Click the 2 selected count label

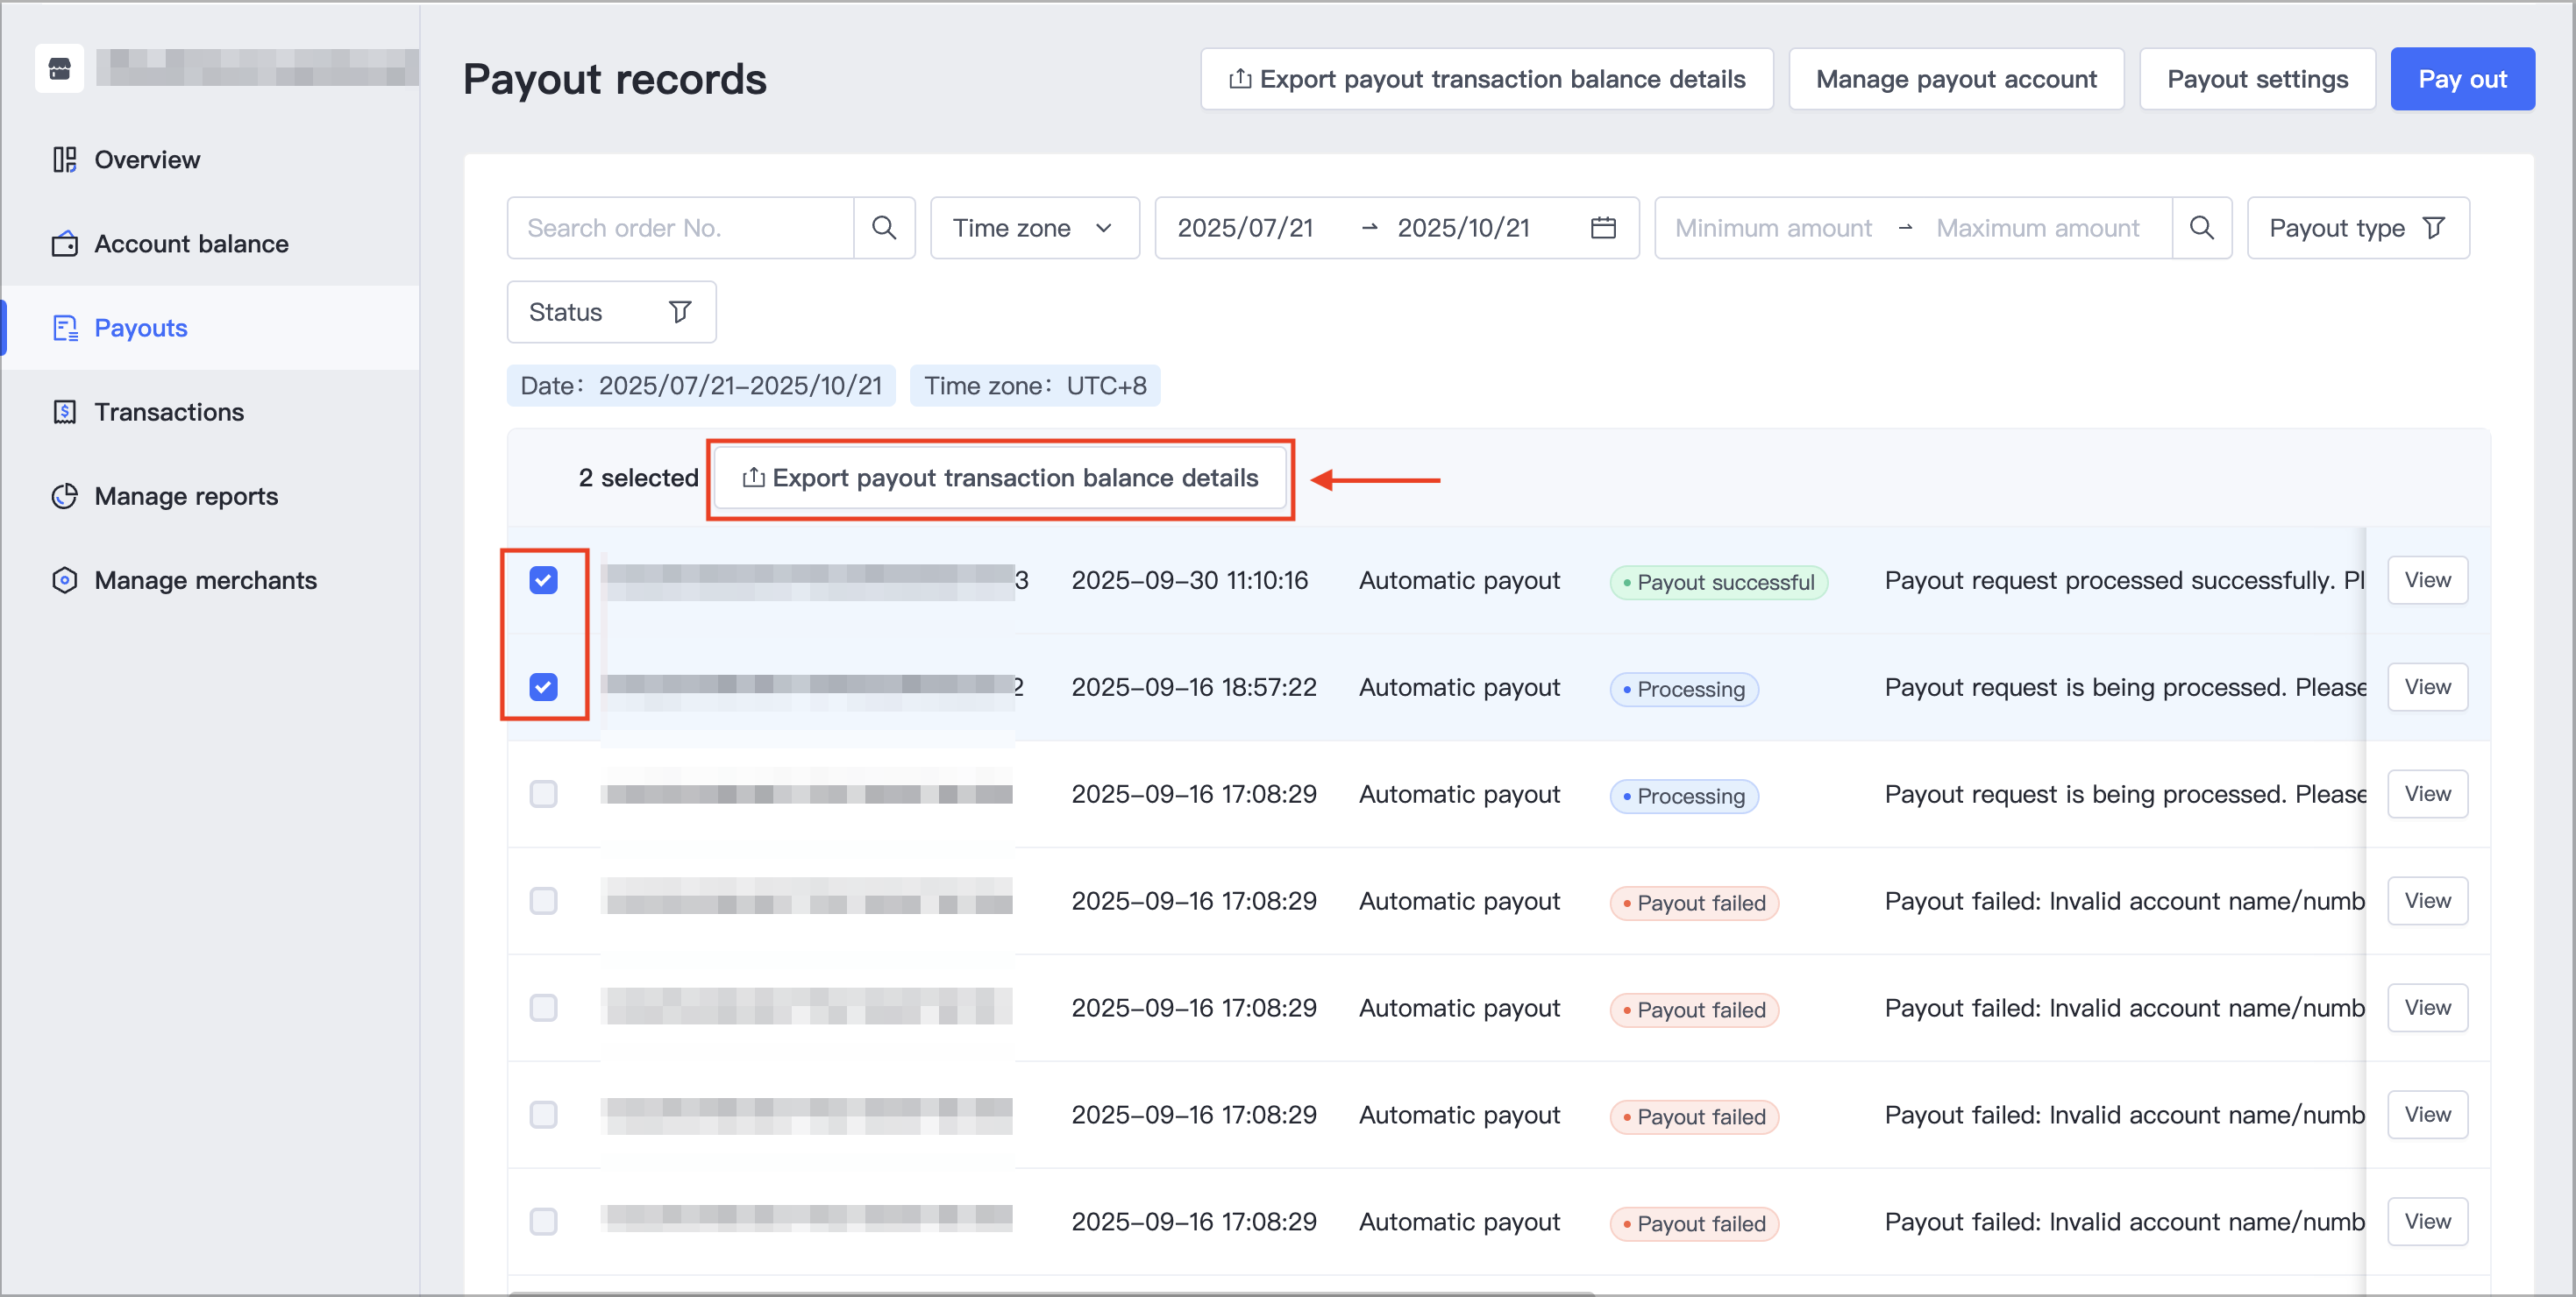(x=638, y=478)
